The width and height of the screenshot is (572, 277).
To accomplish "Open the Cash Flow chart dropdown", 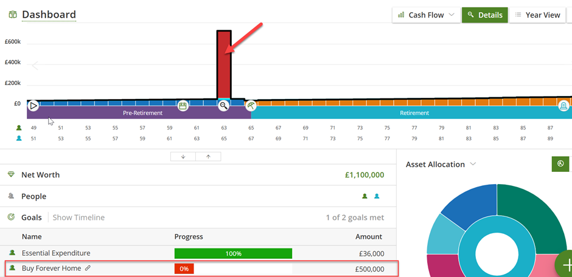I will (426, 15).
